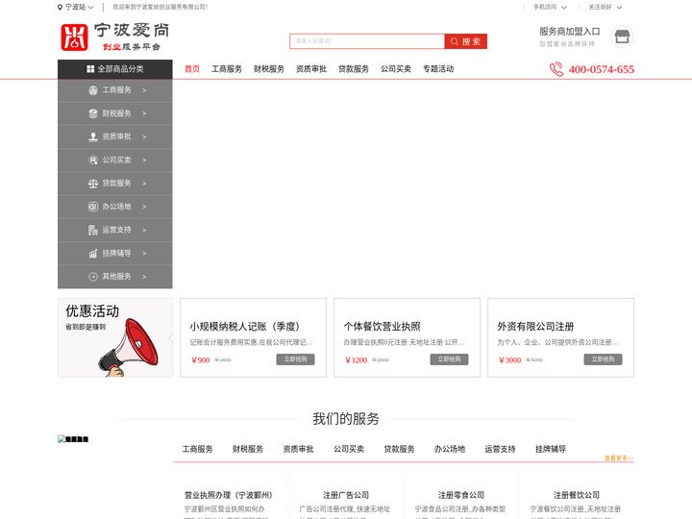692x519 pixels.
Task: Click the 查看更多 link
Action: pyautogui.click(x=619, y=458)
